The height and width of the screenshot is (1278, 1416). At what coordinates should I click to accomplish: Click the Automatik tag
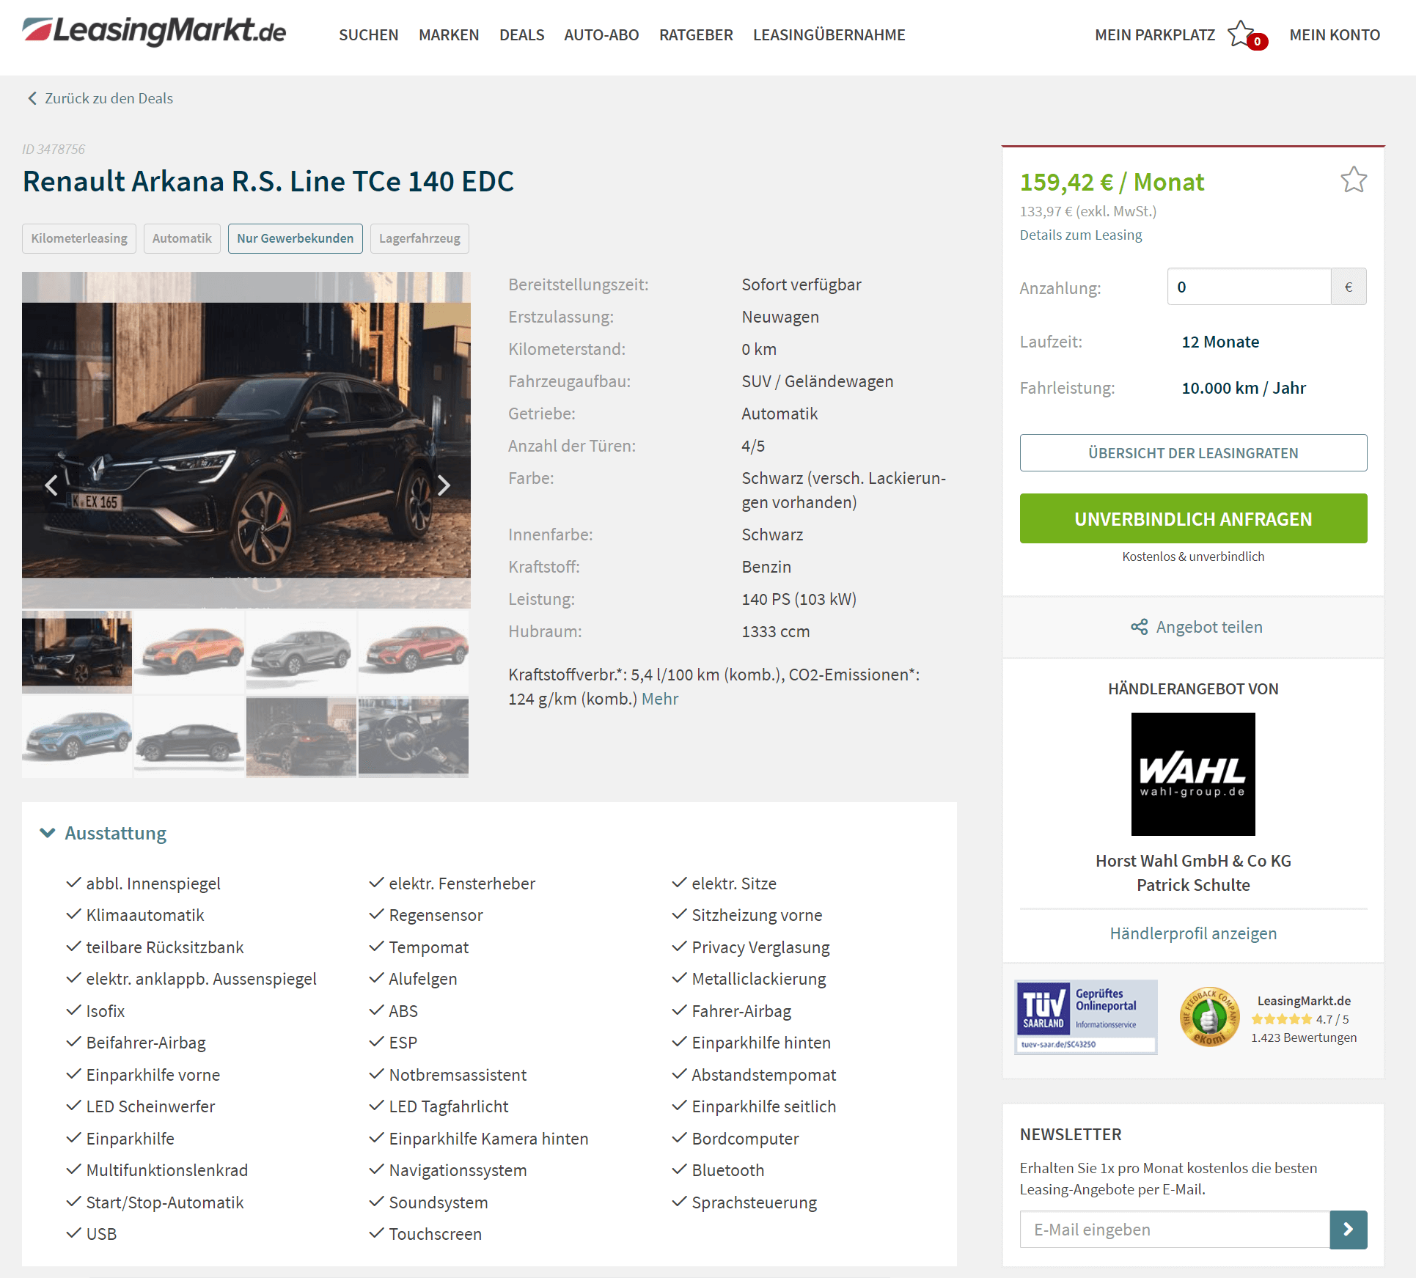point(182,238)
